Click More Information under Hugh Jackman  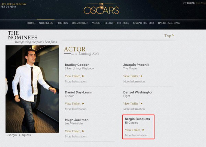click(x=76, y=136)
